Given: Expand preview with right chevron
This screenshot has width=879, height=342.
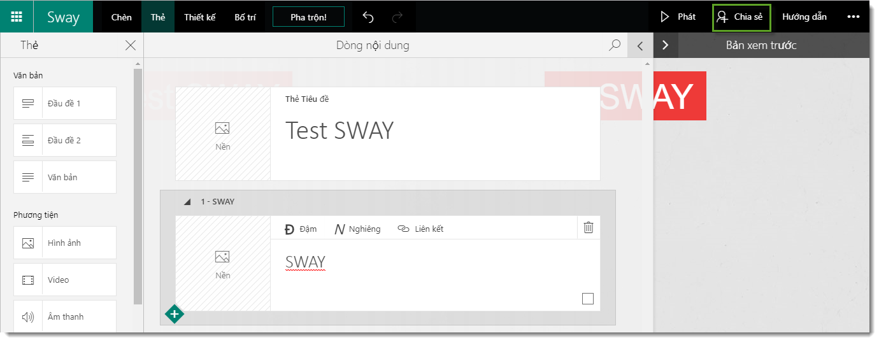Looking at the screenshot, I should pos(666,45).
